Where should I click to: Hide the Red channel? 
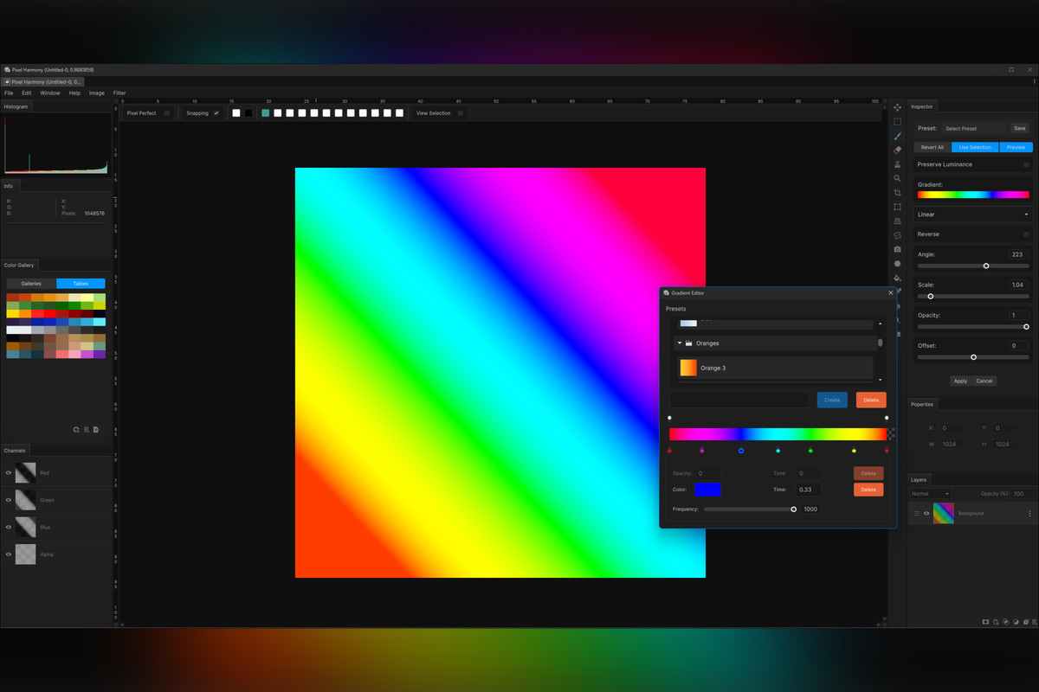pyautogui.click(x=9, y=472)
